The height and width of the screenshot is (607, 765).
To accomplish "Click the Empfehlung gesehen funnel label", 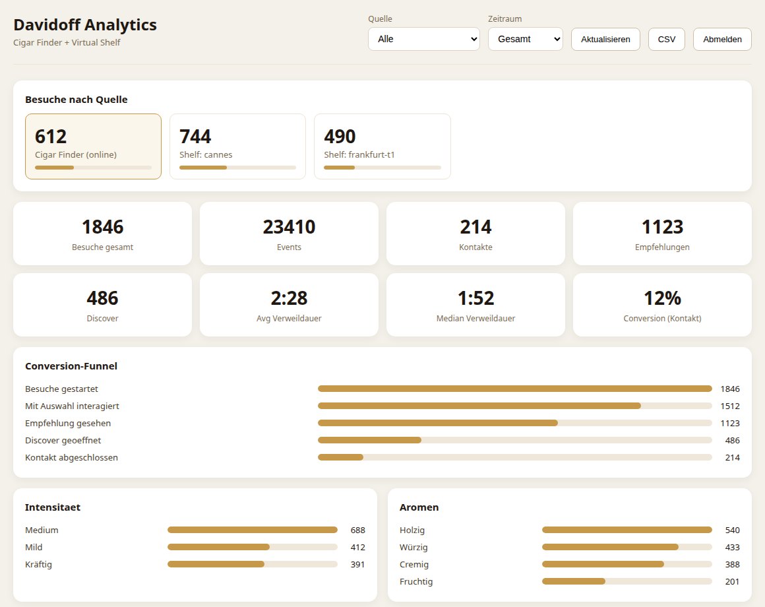I will click(68, 423).
